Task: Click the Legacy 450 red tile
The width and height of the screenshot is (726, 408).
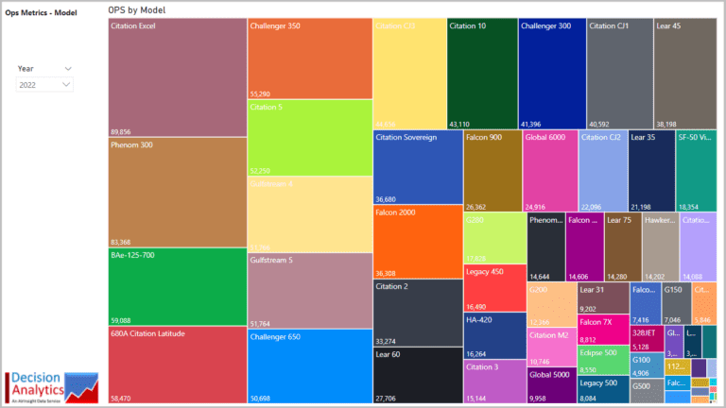Action: point(495,288)
